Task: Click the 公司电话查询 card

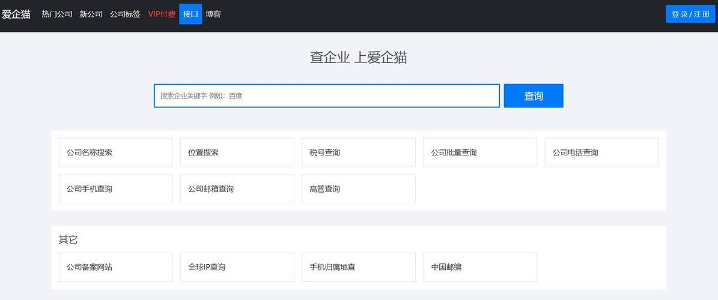Action: [601, 152]
